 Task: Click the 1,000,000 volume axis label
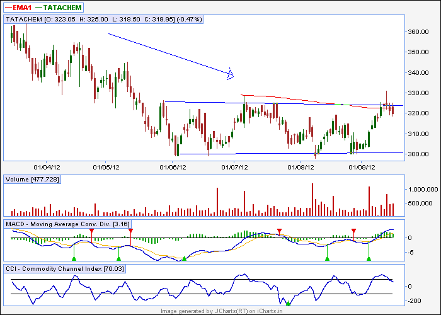pyautogui.click(x=423, y=190)
